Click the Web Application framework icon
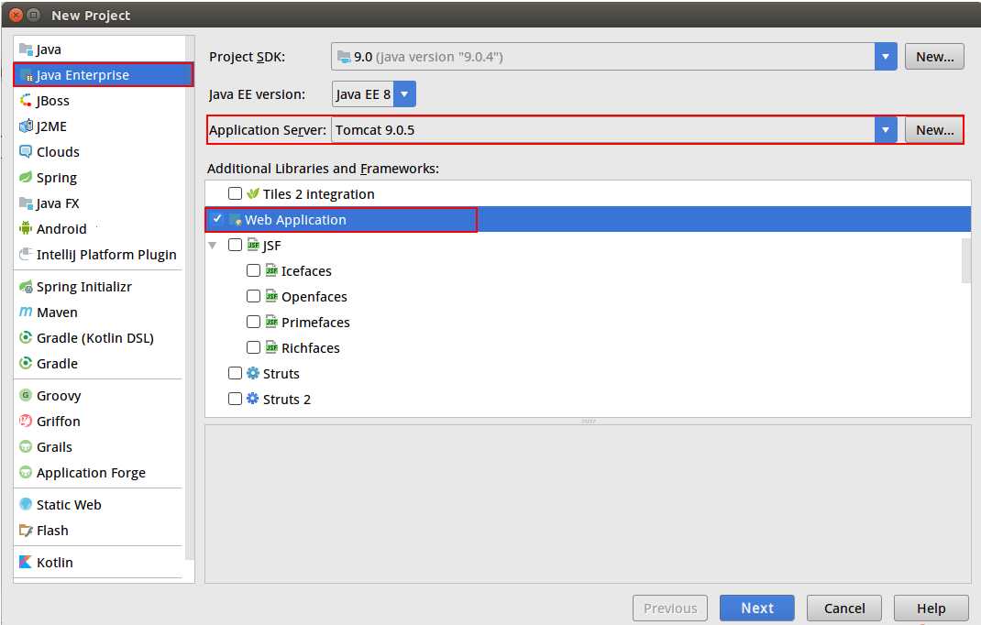The height and width of the screenshot is (625, 981). (x=236, y=220)
